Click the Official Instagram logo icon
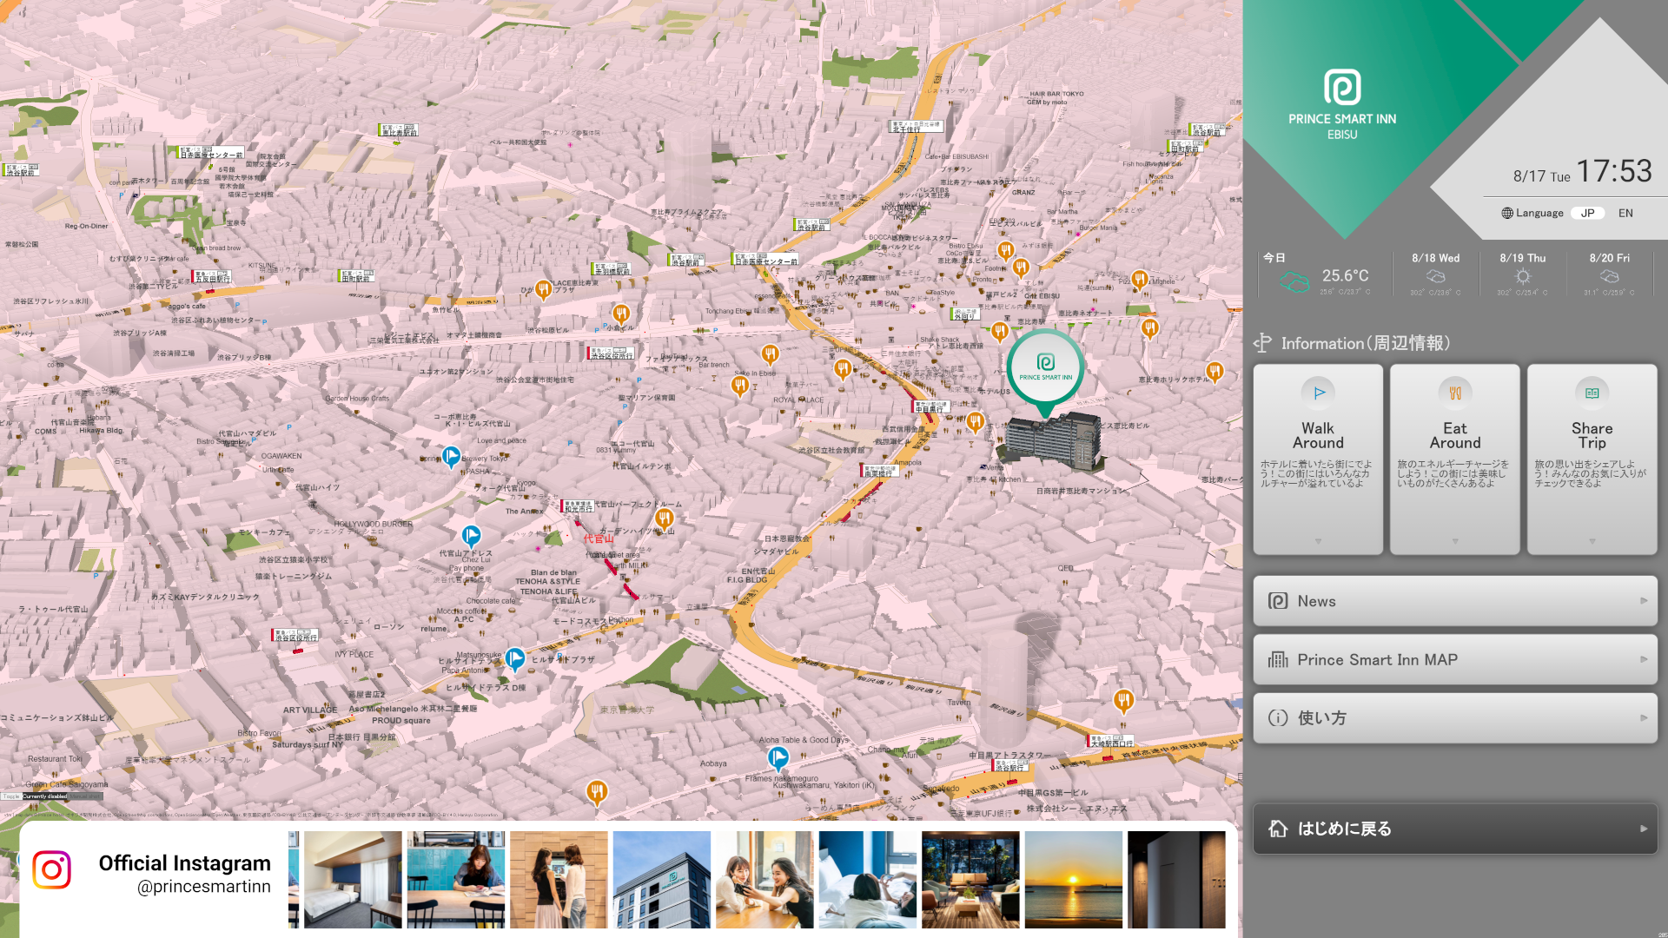 tap(51, 869)
